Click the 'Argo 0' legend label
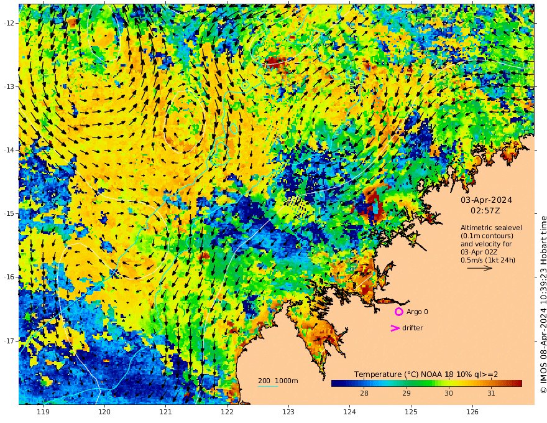The width and height of the screenshot is (547, 423). pos(417,312)
